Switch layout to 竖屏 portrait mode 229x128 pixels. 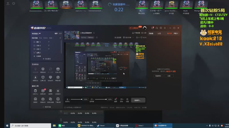pos(60,34)
